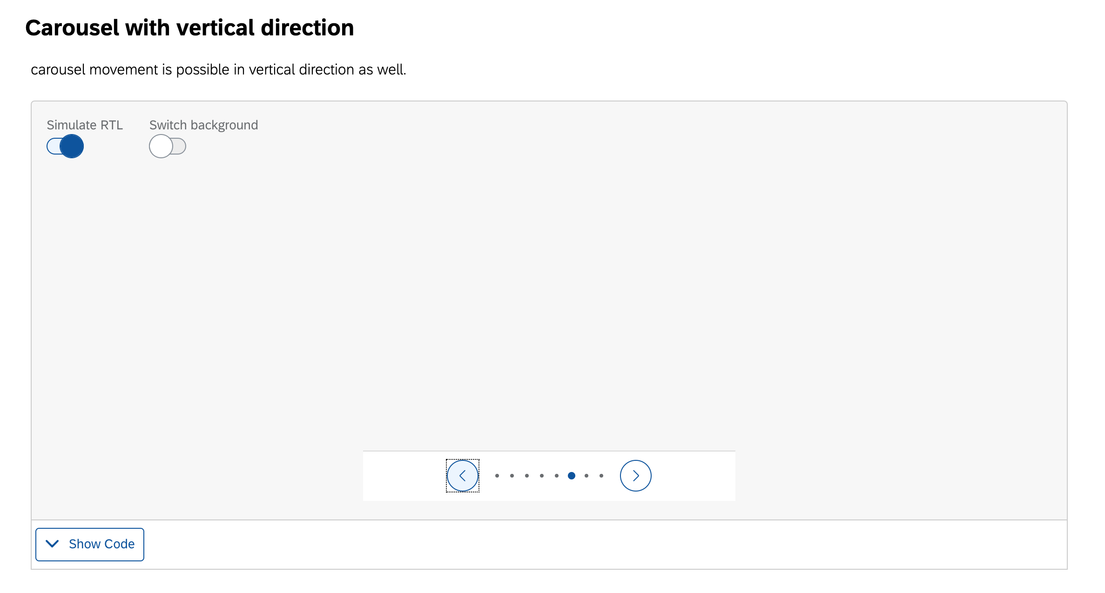Viewport: 1105px width, 593px height.
Task: Select the third carousel pagination dot
Action: pyautogui.click(x=527, y=476)
